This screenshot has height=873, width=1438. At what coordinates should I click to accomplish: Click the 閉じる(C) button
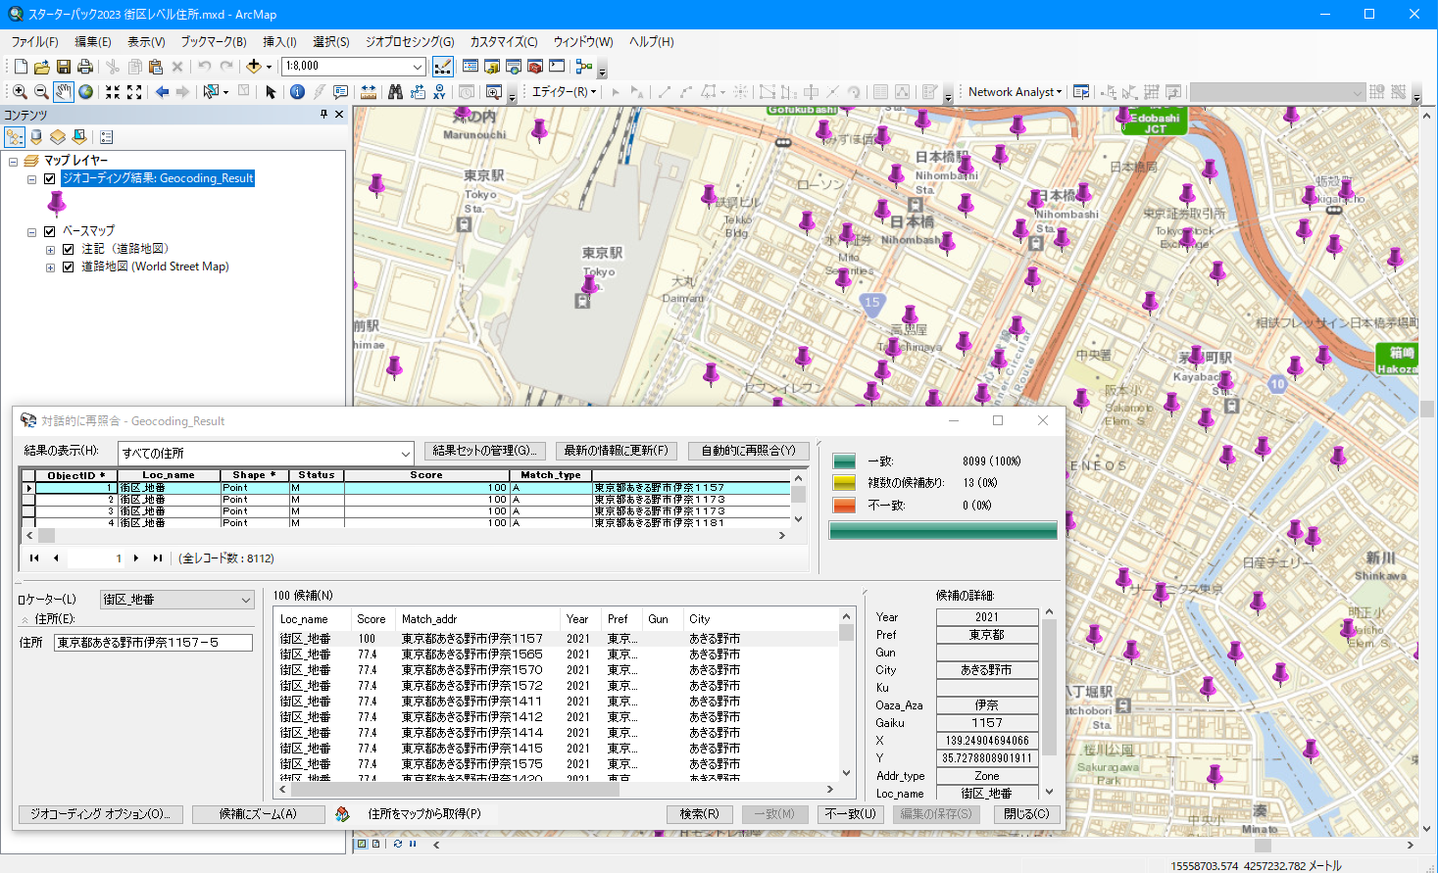(1026, 814)
